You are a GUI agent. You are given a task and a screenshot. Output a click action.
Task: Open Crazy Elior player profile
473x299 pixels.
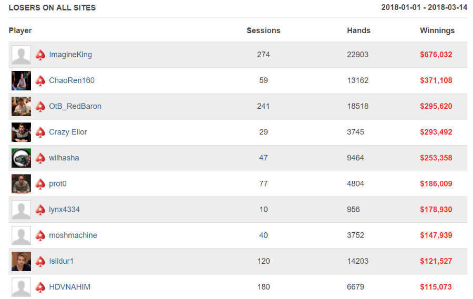point(68,132)
